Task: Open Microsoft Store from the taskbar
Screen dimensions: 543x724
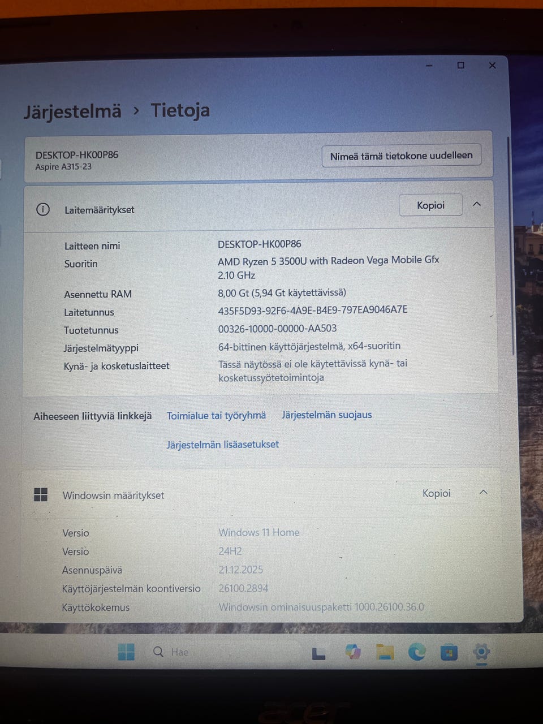Action: pos(449,652)
